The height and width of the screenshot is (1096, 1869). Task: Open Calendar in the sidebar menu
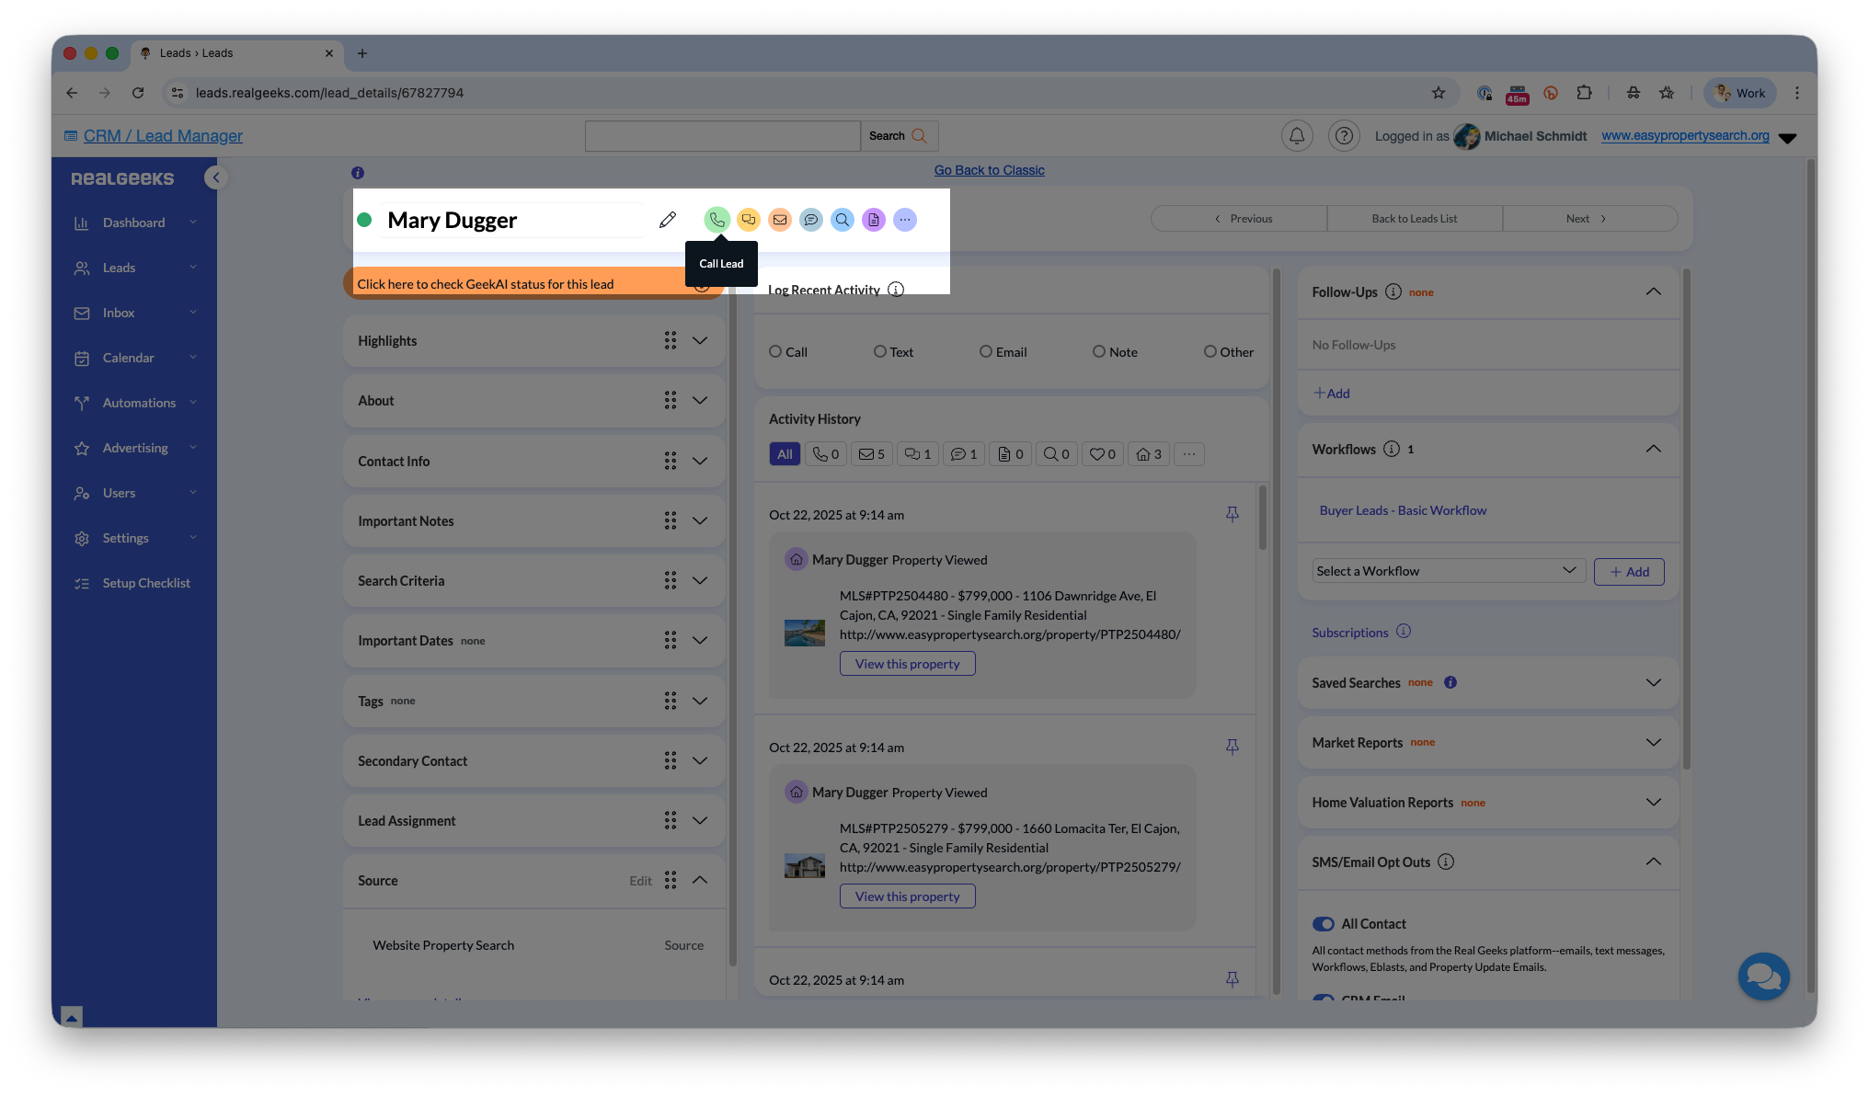129,358
